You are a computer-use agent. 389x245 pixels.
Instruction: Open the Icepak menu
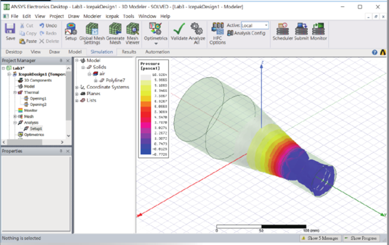112,16
